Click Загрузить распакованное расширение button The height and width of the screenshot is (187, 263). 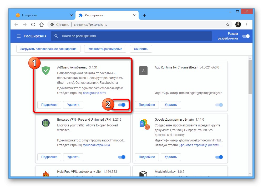(48, 49)
